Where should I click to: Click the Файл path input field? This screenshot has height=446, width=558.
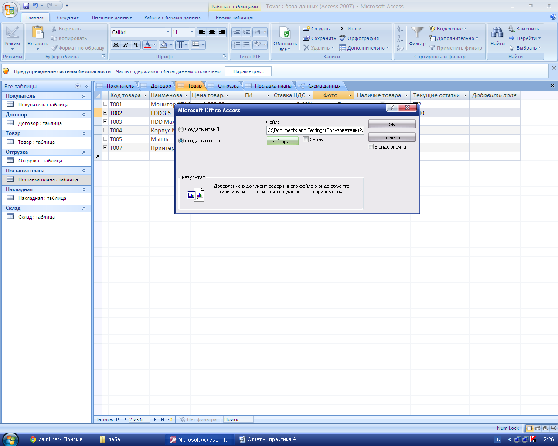point(315,130)
